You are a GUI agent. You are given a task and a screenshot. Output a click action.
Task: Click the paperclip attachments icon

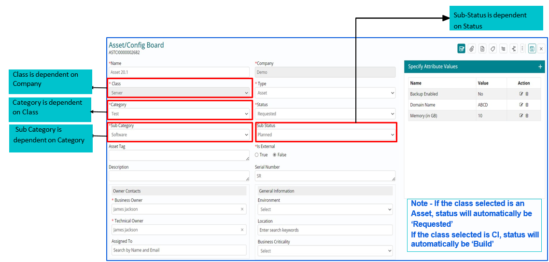click(472, 49)
